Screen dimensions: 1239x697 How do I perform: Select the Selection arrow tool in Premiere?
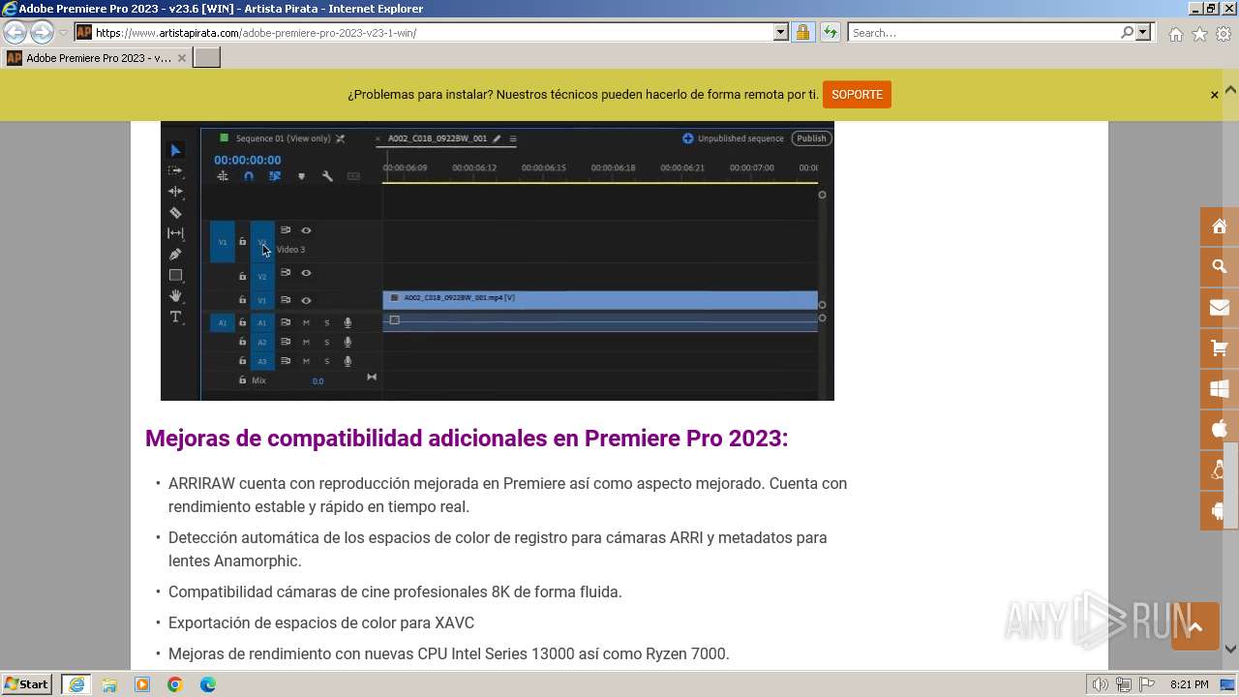tap(175, 150)
